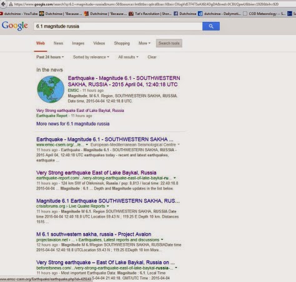Viewport: 296px width, 282px height.
Task: Expand dropdown arrow next to emsc-csem.org URL
Action: (x=87, y=144)
